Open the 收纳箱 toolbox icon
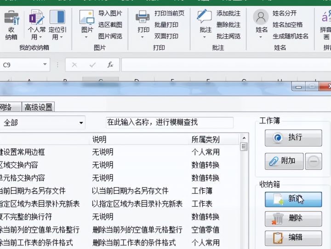 tap(11, 18)
